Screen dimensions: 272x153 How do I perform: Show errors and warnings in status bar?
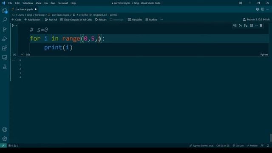click(13, 145)
